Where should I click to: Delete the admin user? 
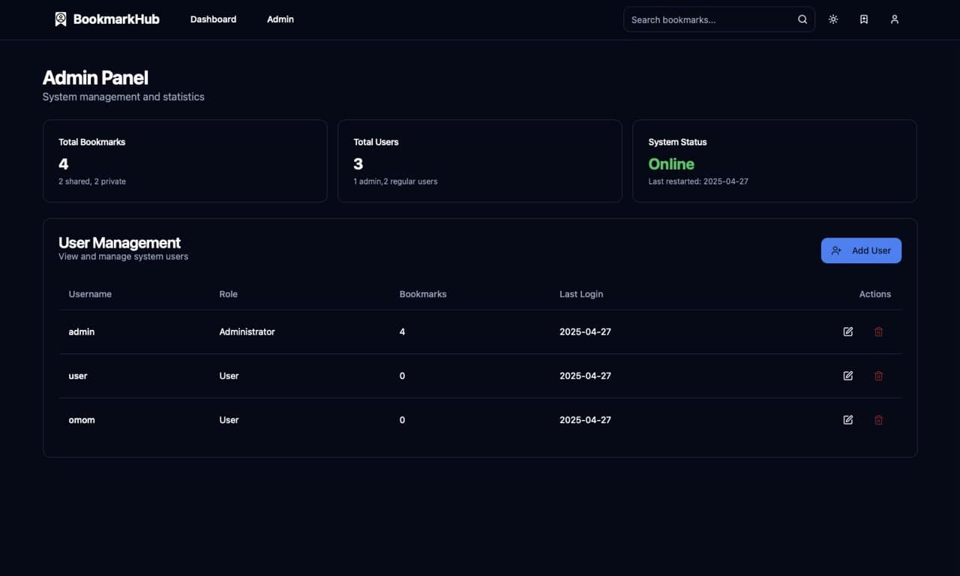coord(879,331)
